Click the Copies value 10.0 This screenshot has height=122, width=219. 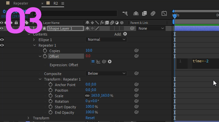tap(89, 50)
